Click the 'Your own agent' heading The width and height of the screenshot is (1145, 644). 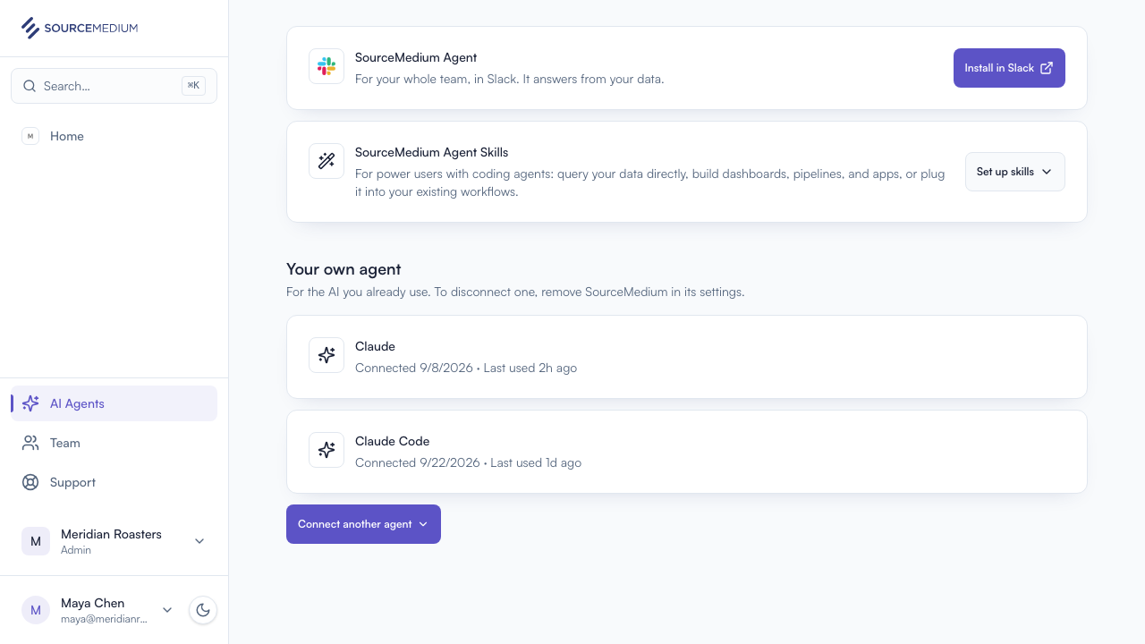(343, 269)
